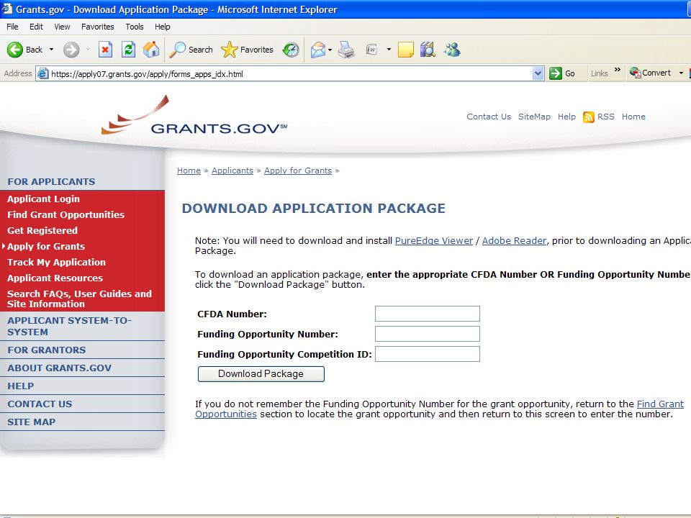The height and width of the screenshot is (518, 691).
Task: Expand the Links toolbar chevron
Action: tap(618, 70)
